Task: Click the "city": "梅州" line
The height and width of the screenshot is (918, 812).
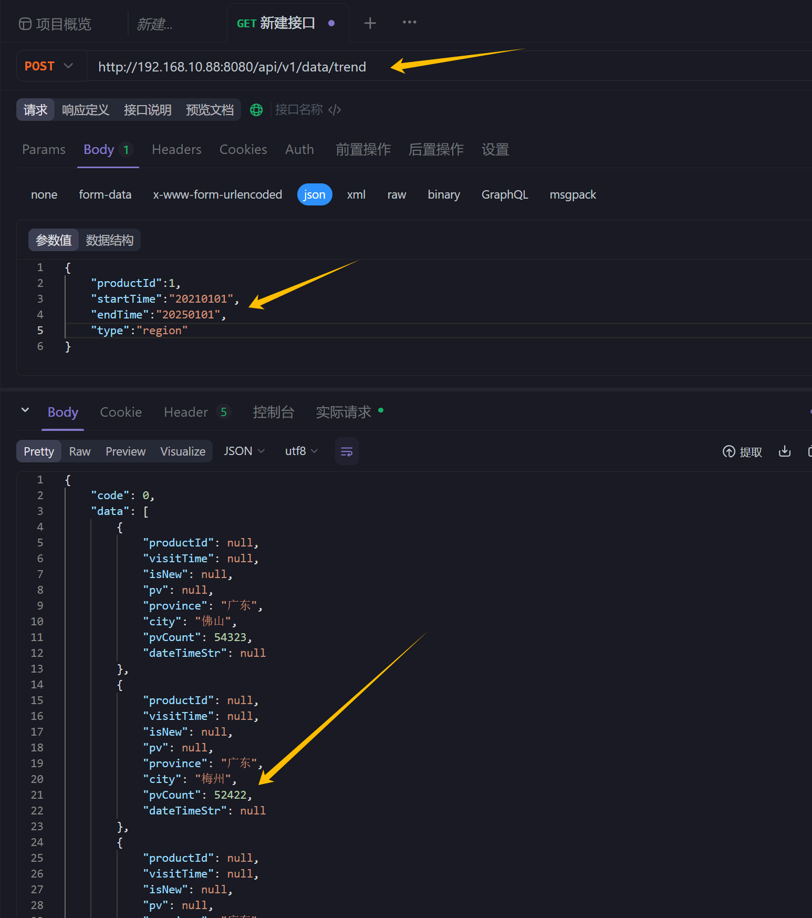Action: point(190,779)
